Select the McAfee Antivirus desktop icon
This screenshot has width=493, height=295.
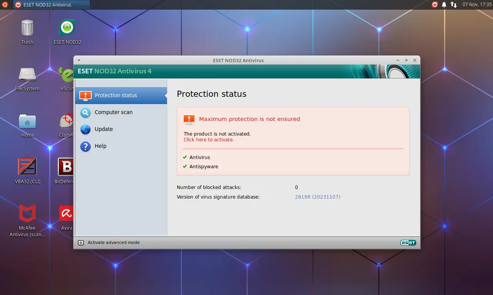coord(27,220)
